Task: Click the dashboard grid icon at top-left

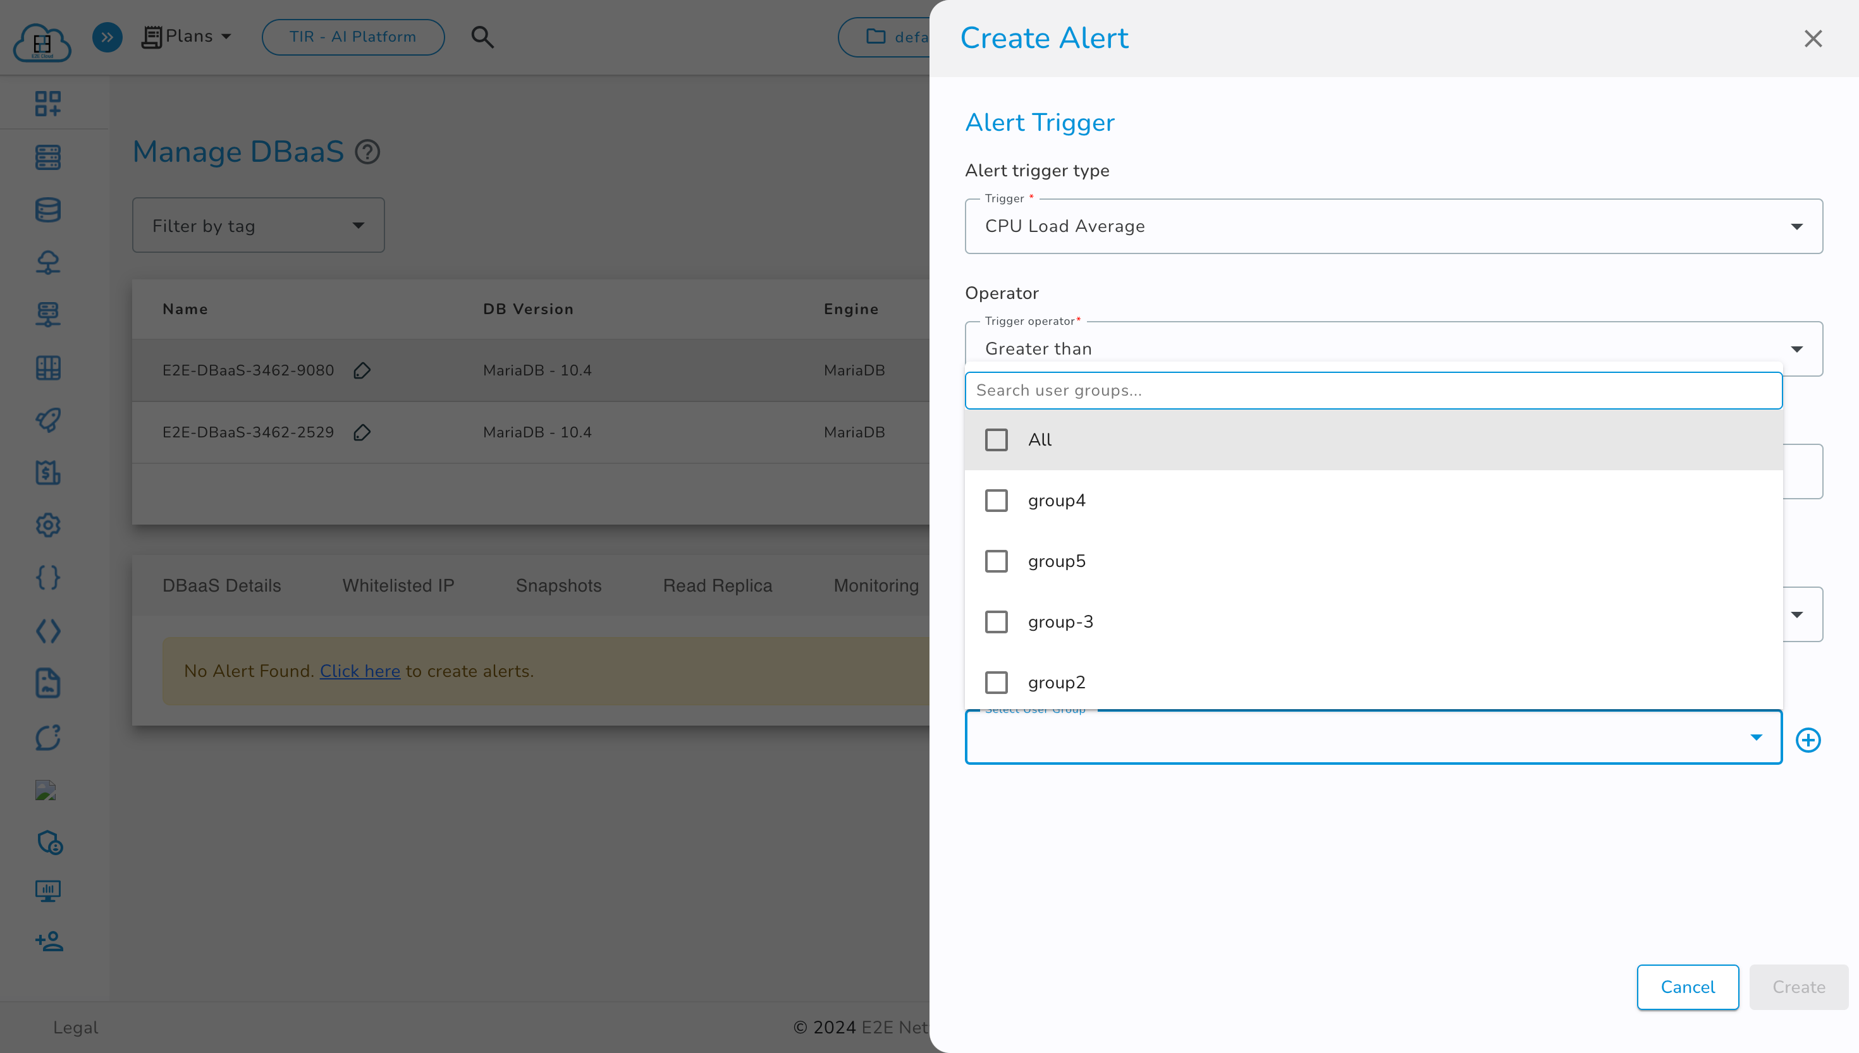Action: [x=47, y=104]
